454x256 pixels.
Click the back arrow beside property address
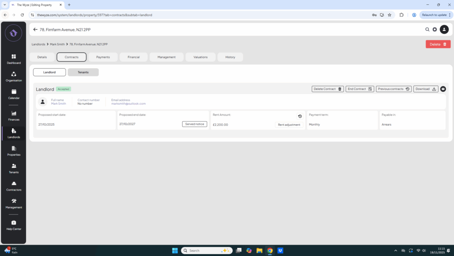(35, 30)
